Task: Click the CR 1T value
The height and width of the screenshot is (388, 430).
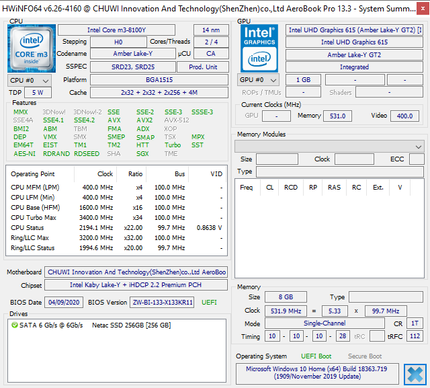Action: point(415,323)
